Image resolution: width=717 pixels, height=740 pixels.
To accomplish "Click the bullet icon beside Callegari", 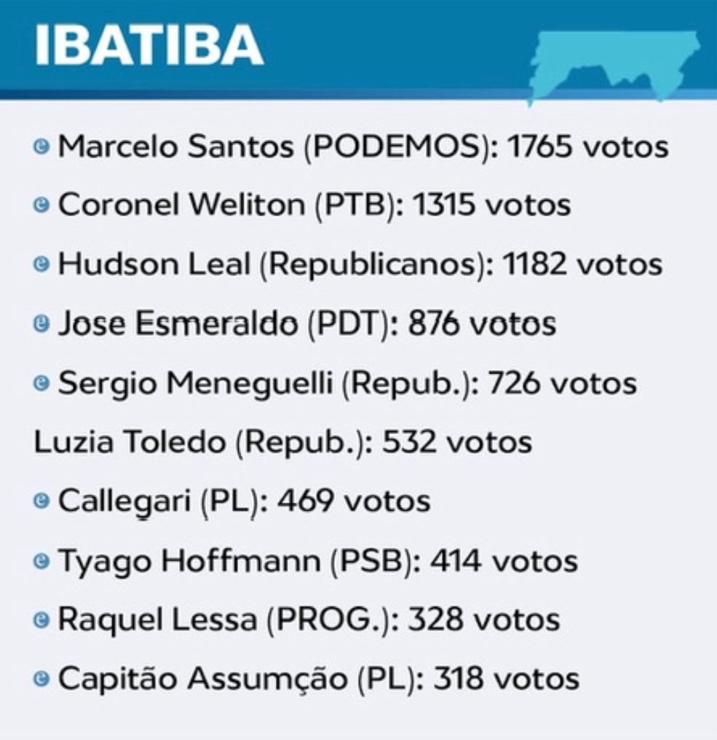I will (41, 500).
